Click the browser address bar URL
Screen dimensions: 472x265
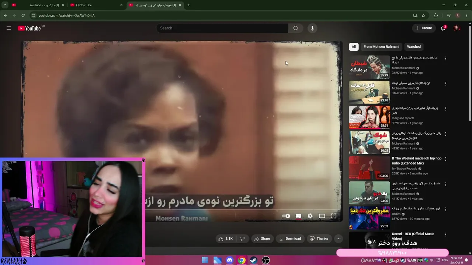pos(66,15)
